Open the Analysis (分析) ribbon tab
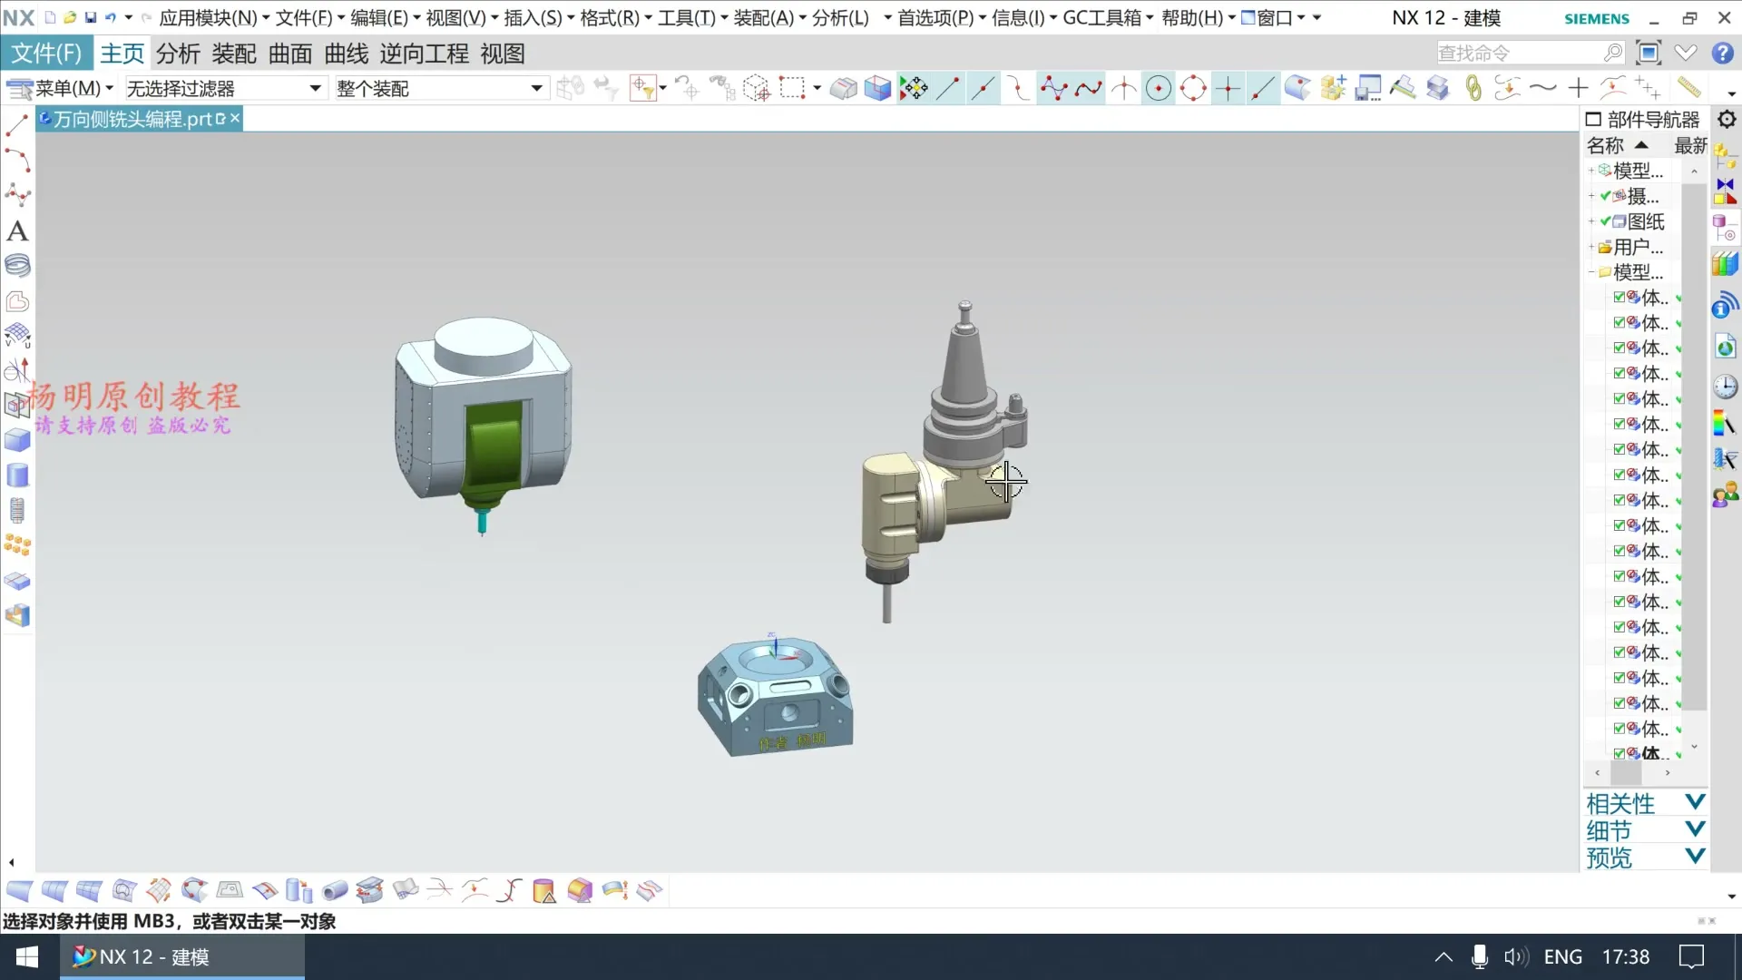Viewport: 1742px width, 980px height. [177, 54]
